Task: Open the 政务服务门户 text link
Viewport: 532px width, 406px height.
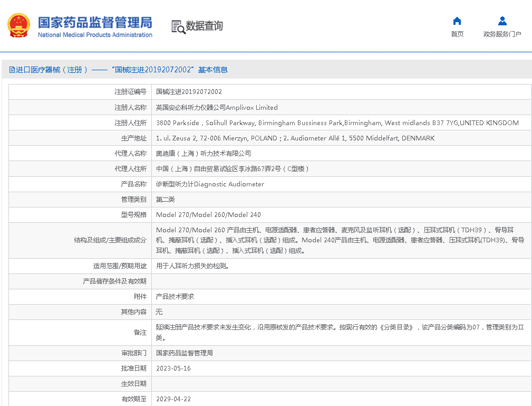Action: click(x=502, y=34)
